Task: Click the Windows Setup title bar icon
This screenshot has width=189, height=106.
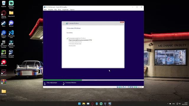Action: (x=67, y=23)
